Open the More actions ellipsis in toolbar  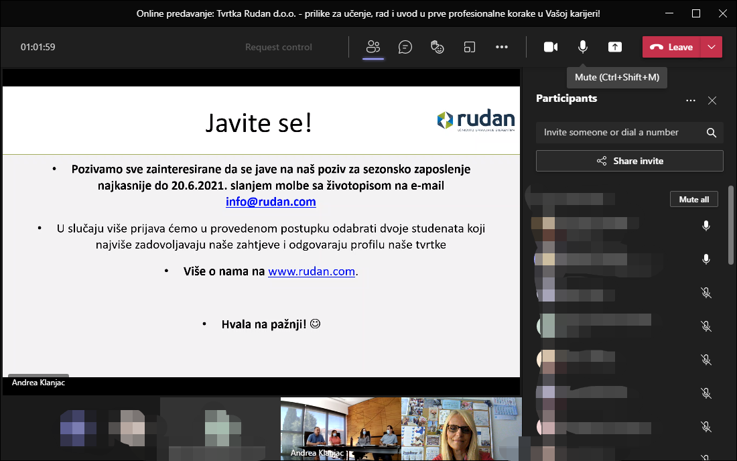point(502,47)
